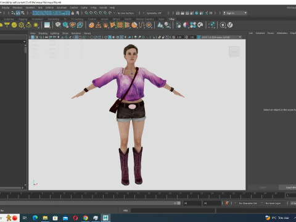Open the Deform menu

(x=49, y=7)
